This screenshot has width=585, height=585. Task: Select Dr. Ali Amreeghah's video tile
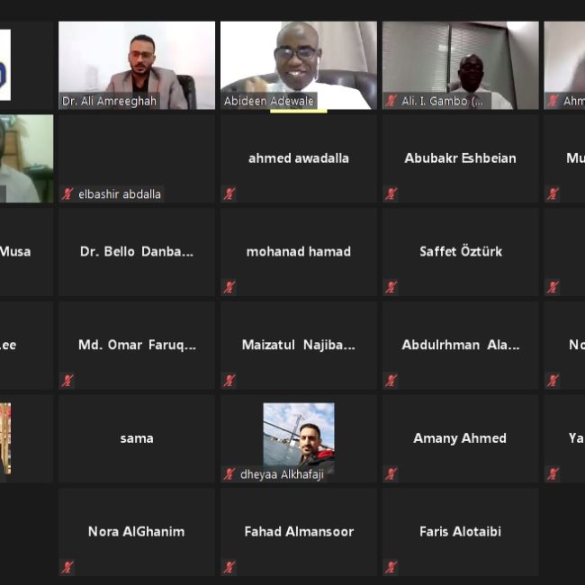pyautogui.click(x=137, y=66)
